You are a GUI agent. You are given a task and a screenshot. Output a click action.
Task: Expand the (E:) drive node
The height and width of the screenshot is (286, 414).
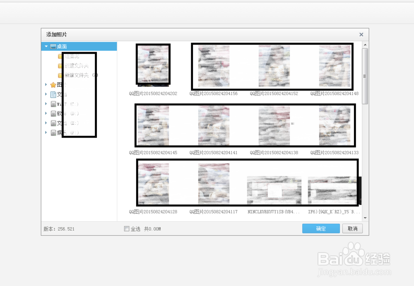coord(46,123)
